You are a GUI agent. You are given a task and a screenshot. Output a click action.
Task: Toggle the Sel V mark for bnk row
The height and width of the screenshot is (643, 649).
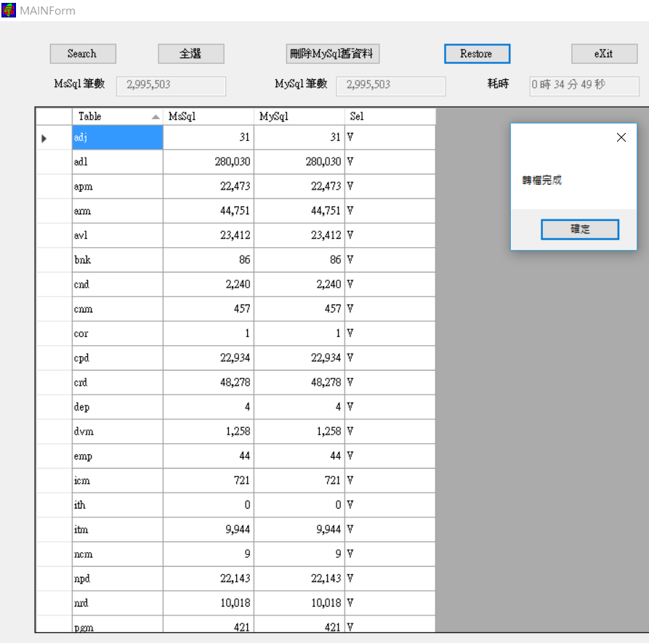[x=350, y=260]
